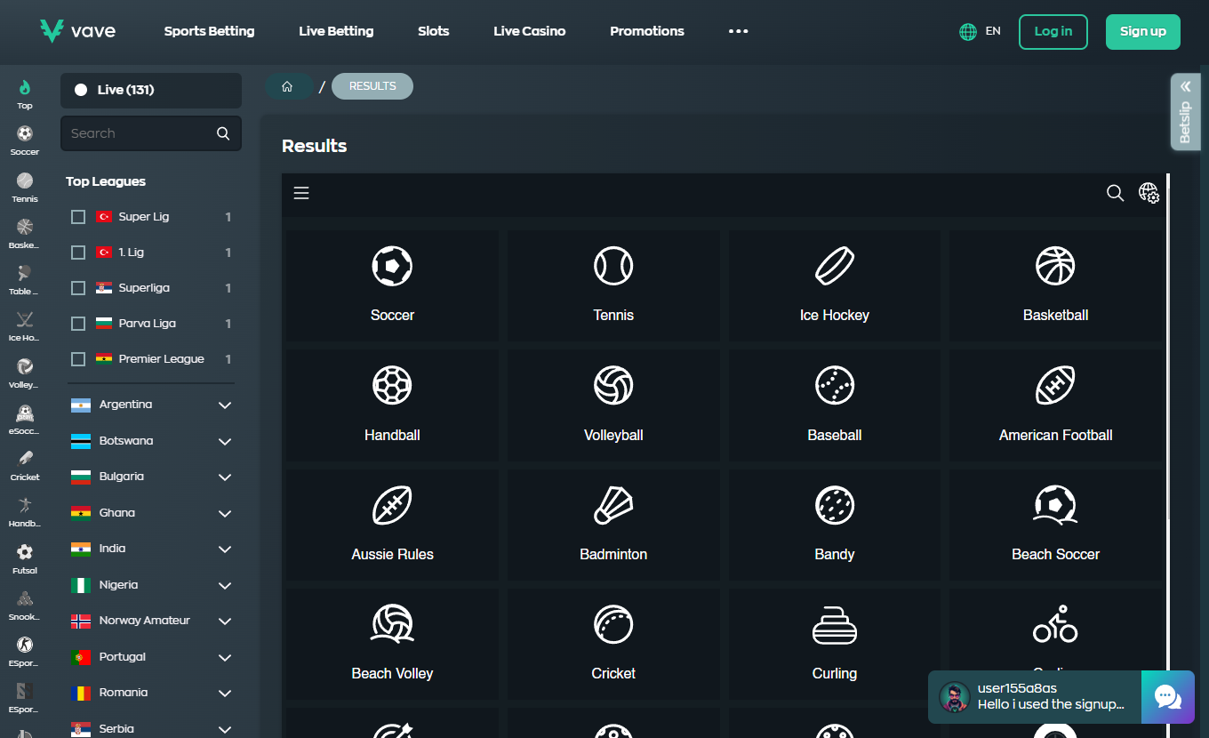Open the Badminton results tile

[613, 525]
